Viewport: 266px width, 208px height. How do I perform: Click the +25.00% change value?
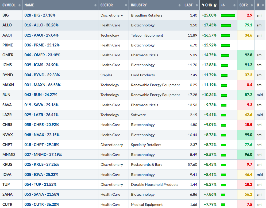(x=209, y=15)
